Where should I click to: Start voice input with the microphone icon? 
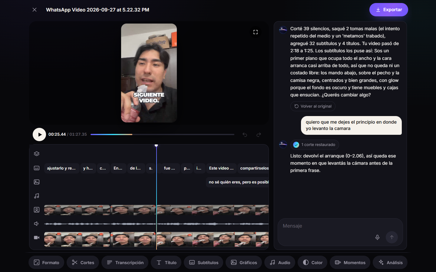[377, 237]
